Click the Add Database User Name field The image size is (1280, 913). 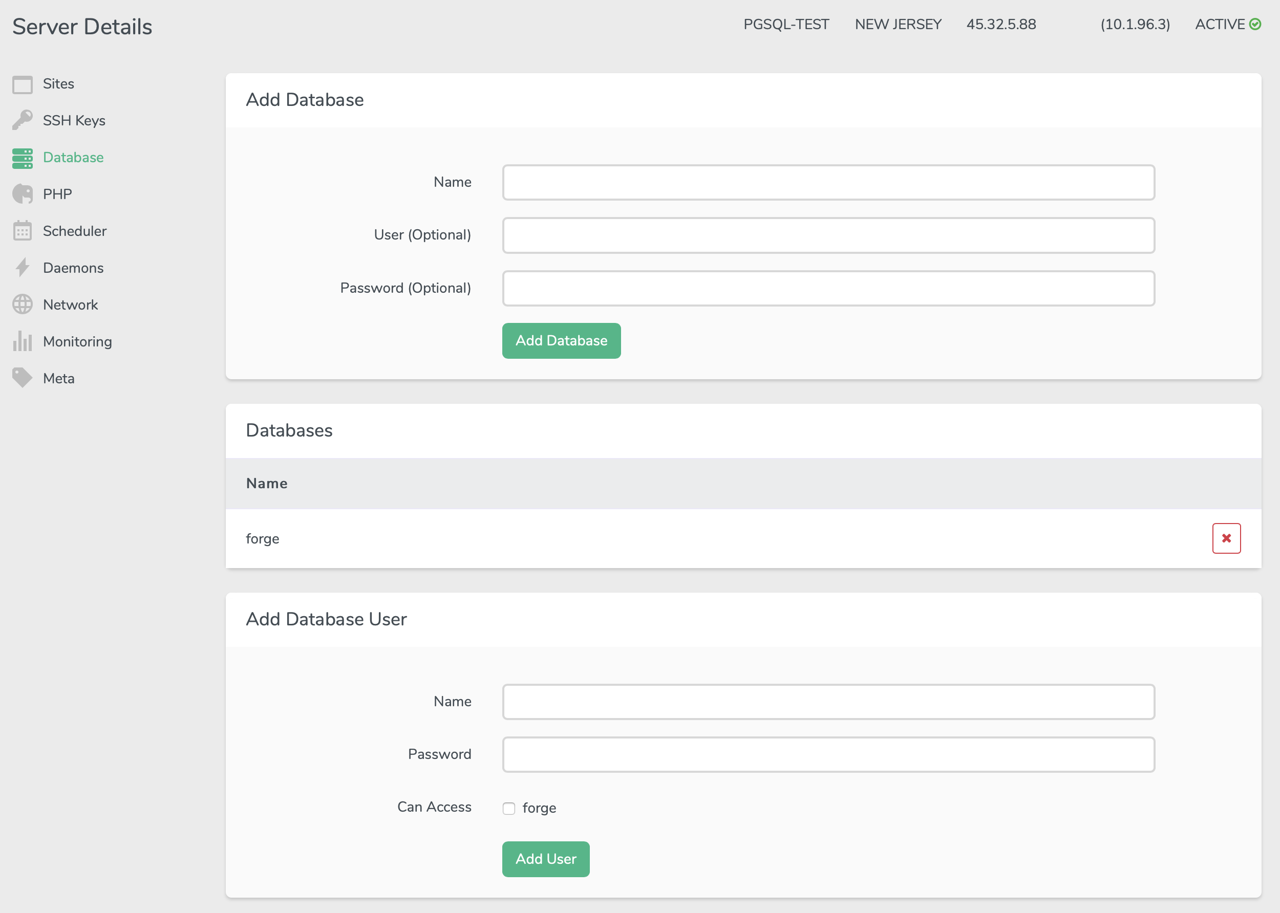coord(828,702)
